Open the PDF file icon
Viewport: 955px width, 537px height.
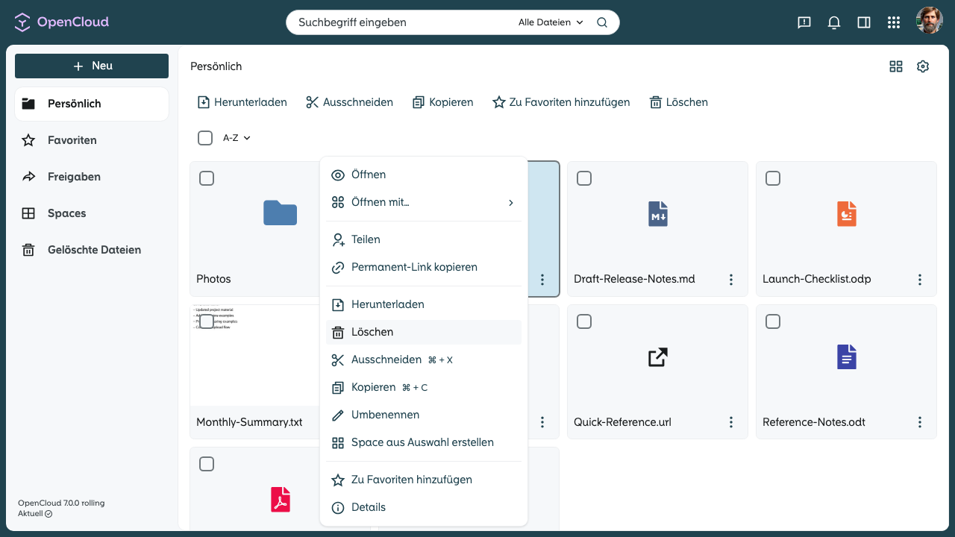[281, 499]
